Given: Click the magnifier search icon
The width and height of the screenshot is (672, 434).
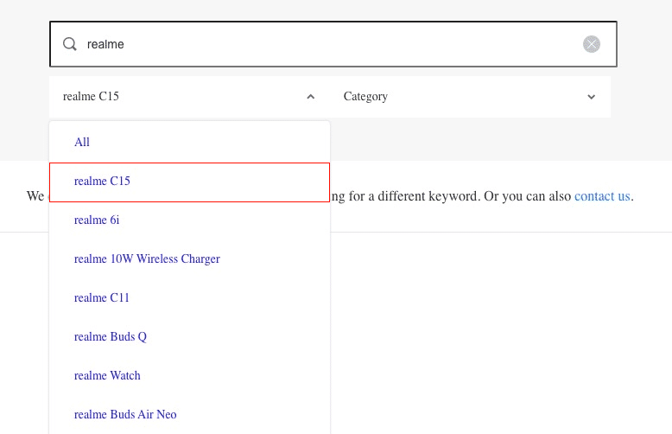Looking at the screenshot, I should tap(69, 44).
